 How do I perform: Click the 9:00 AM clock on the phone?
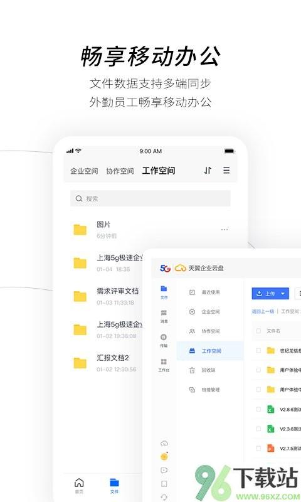(x=150, y=151)
